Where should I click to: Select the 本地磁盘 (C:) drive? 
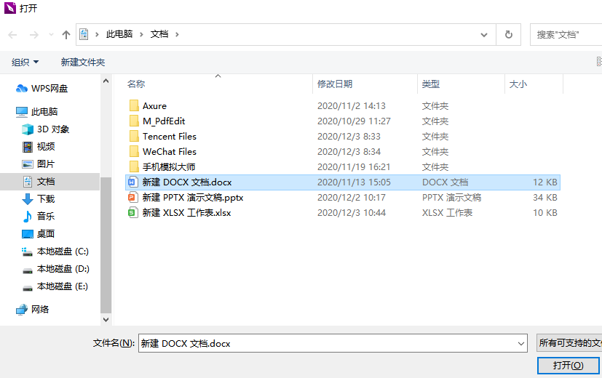tap(62, 252)
